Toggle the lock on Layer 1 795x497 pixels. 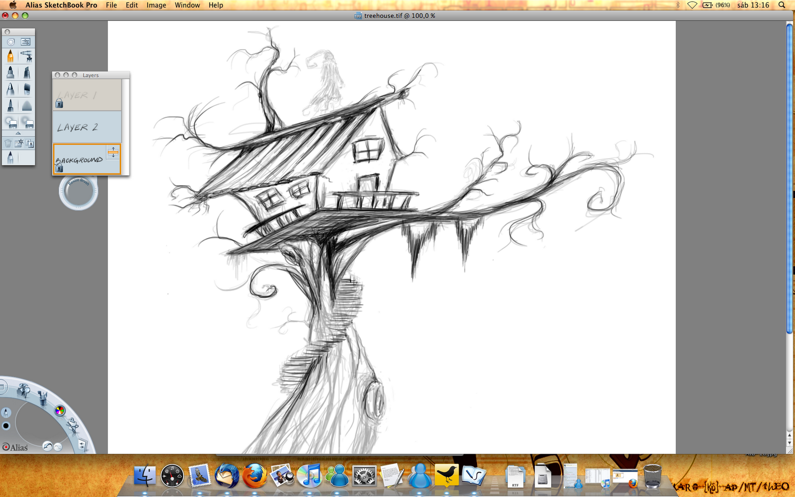pos(59,103)
